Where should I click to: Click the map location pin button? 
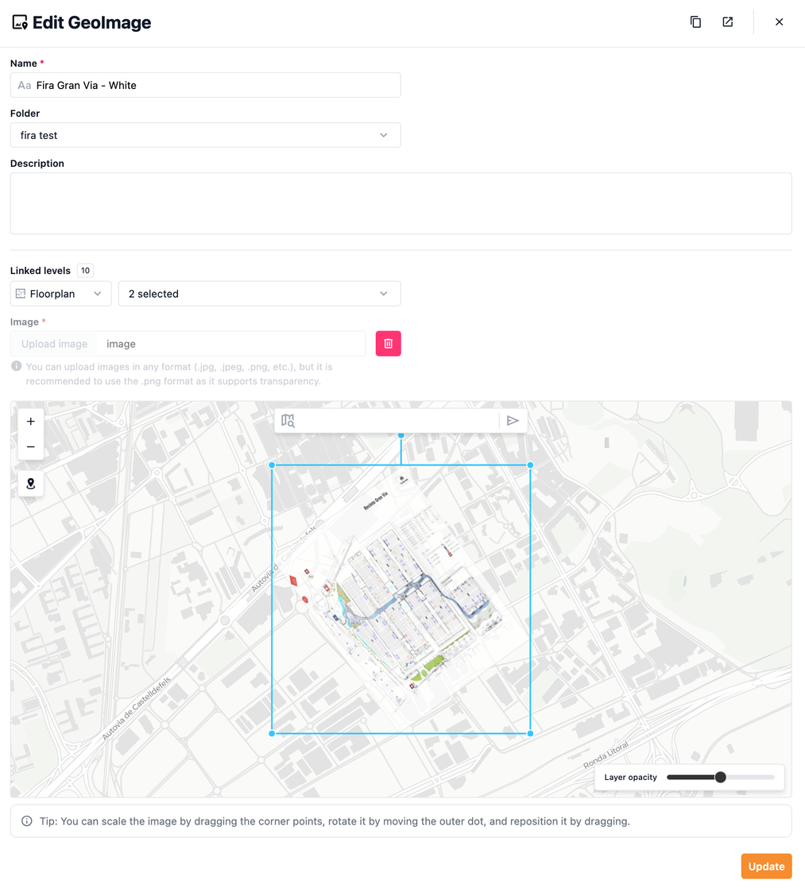click(x=31, y=484)
